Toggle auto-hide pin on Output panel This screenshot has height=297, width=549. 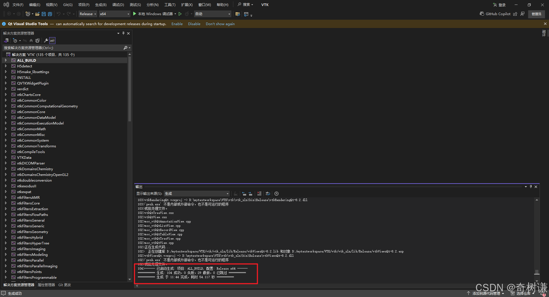531,187
